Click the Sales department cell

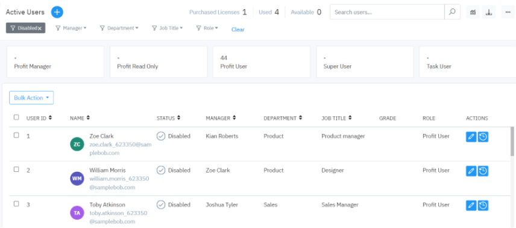coord(271,204)
